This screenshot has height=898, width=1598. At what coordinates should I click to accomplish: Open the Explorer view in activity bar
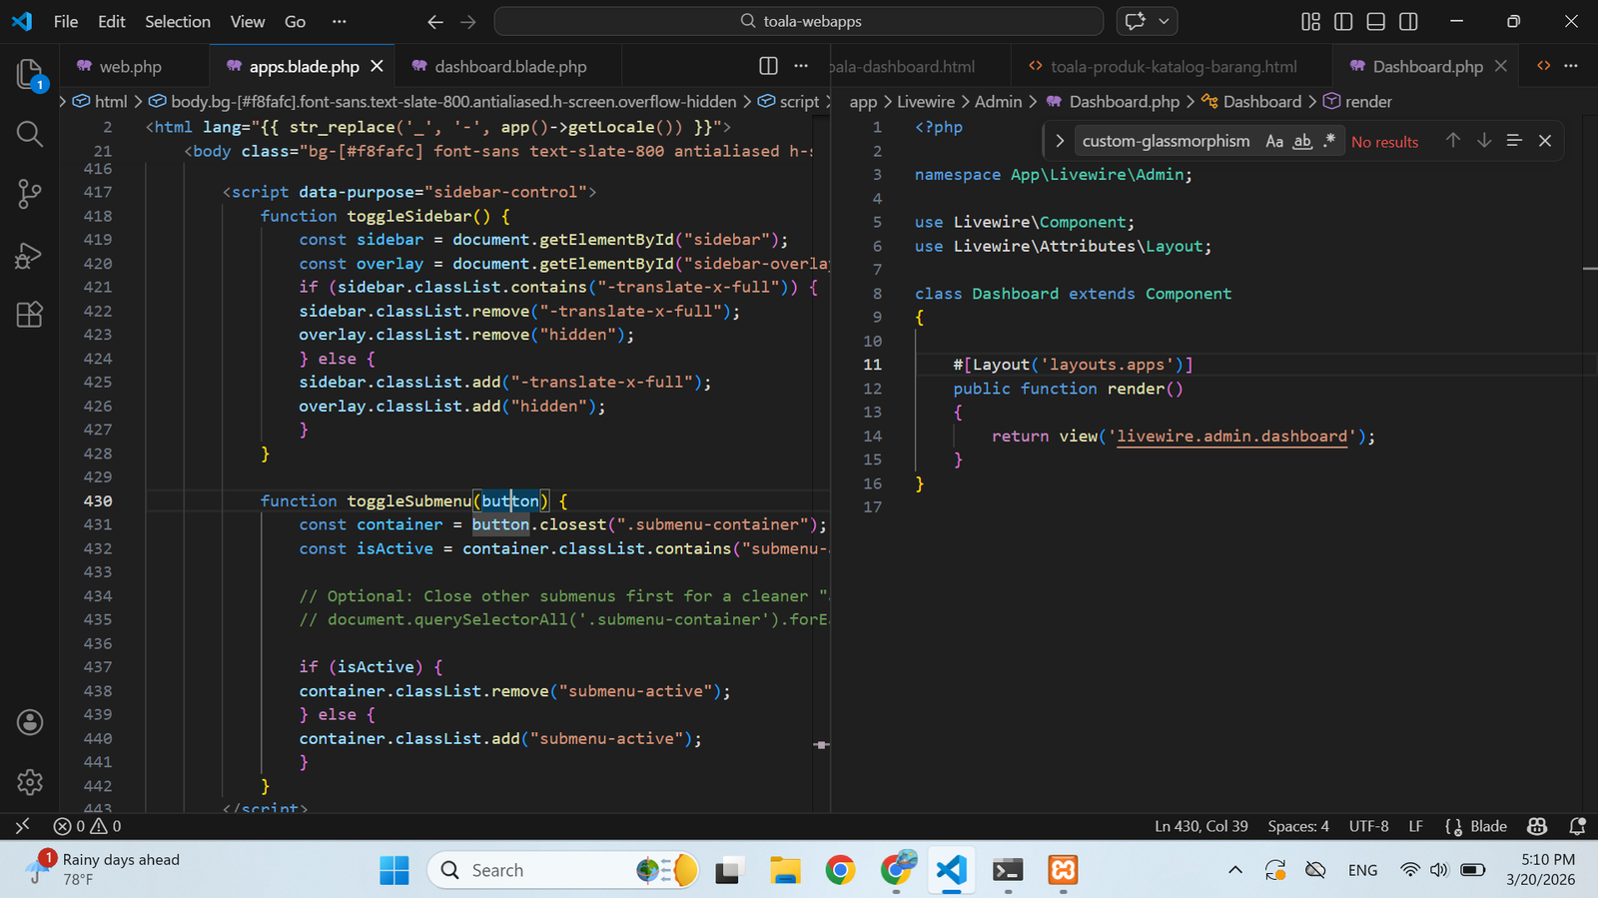pos(29,74)
